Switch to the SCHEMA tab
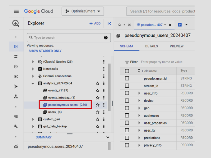 (127, 46)
